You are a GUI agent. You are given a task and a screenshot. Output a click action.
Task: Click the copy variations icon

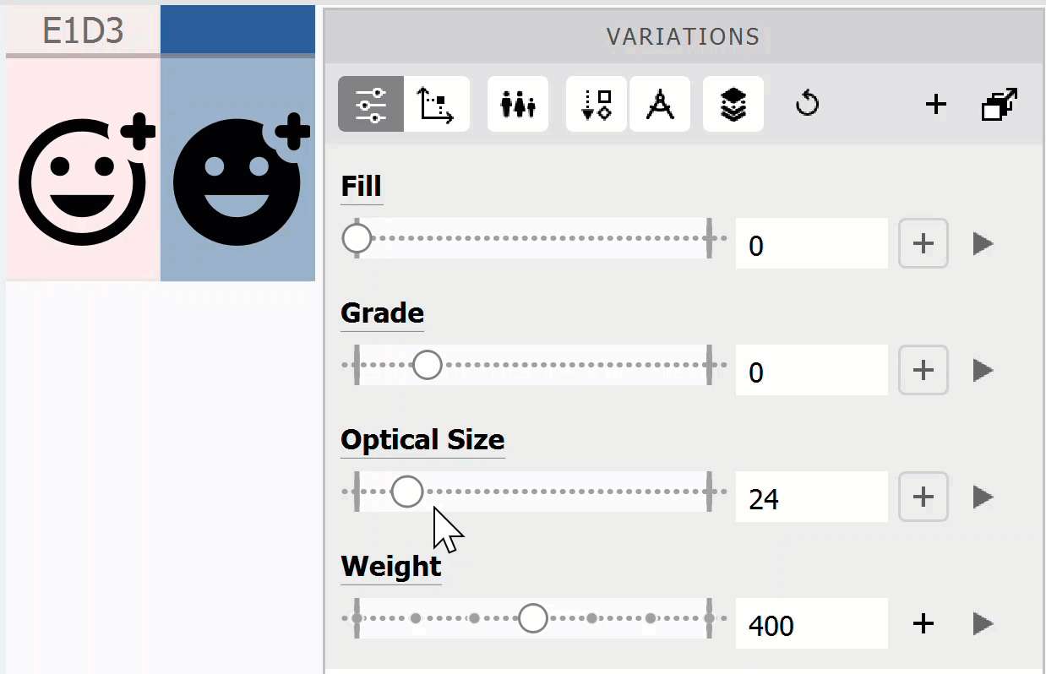tap(999, 105)
